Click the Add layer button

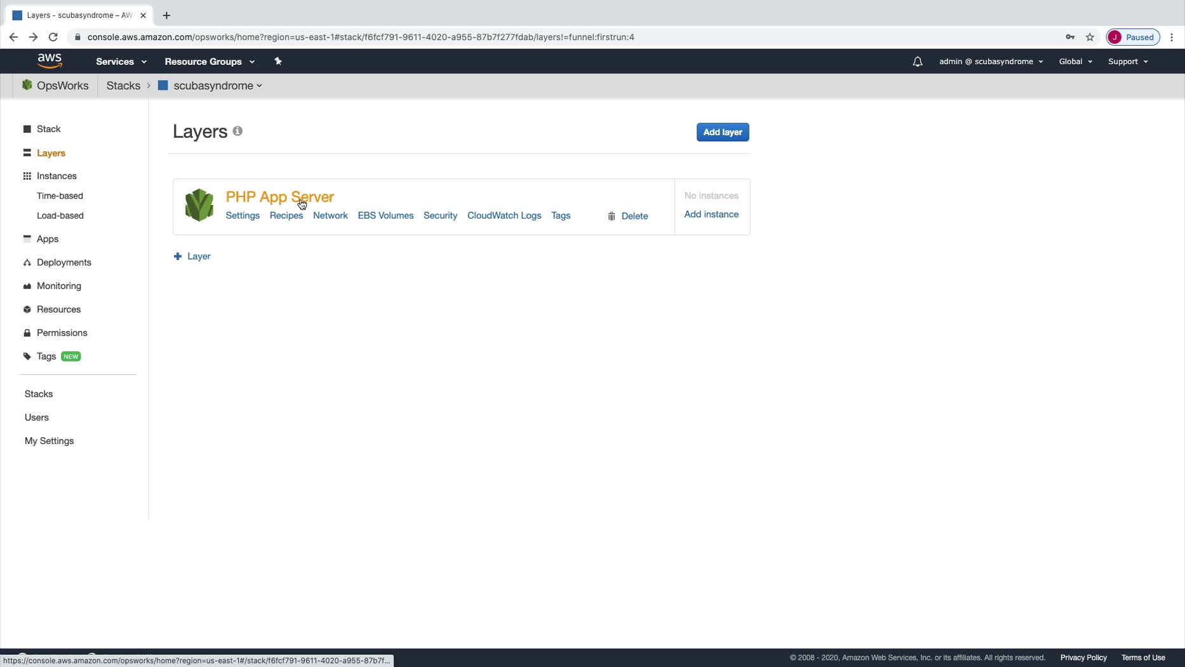723,132
